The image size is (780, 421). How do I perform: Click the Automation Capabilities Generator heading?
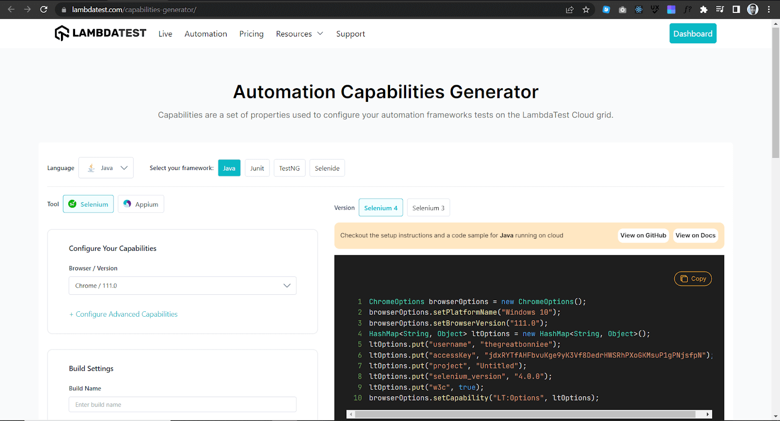[386, 92]
